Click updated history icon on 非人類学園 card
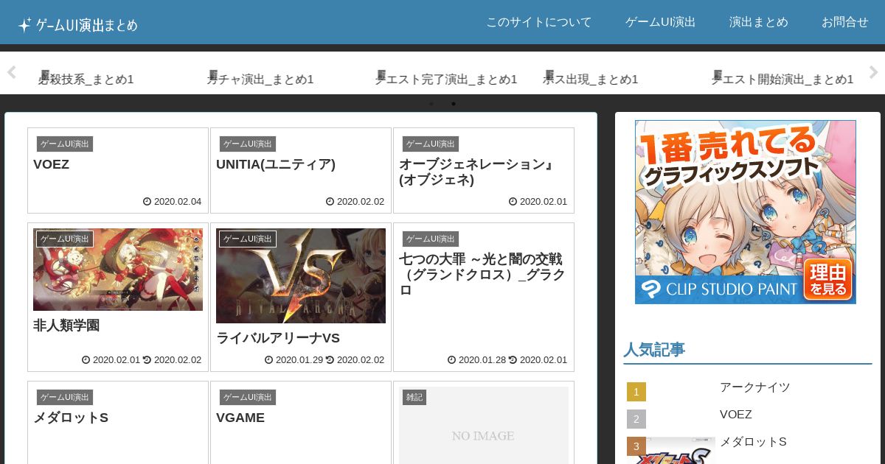 (147, 359)
